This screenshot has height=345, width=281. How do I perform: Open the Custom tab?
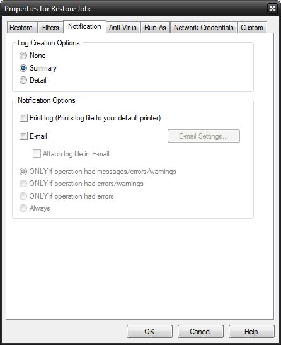click(252, 28)
